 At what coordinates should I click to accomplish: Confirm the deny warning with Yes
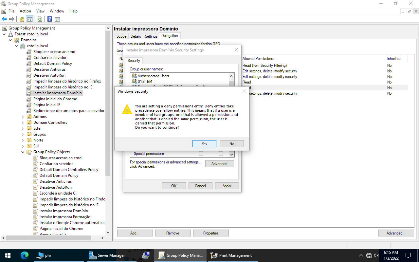click(x=204, y=144)
